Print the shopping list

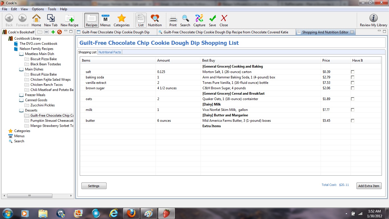(x=173, y=20)
